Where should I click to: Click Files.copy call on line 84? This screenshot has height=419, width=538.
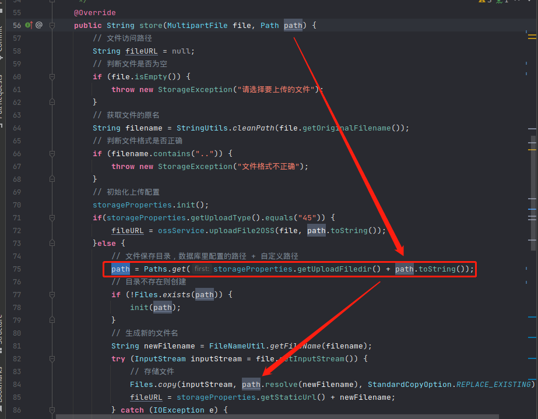[x=153, y=385]
